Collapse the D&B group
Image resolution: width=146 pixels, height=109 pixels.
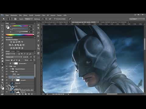pos(11,71)
